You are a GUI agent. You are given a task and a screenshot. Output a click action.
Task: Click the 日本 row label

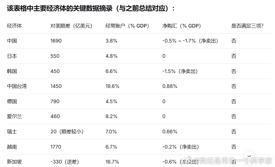[x=12, y=56]
